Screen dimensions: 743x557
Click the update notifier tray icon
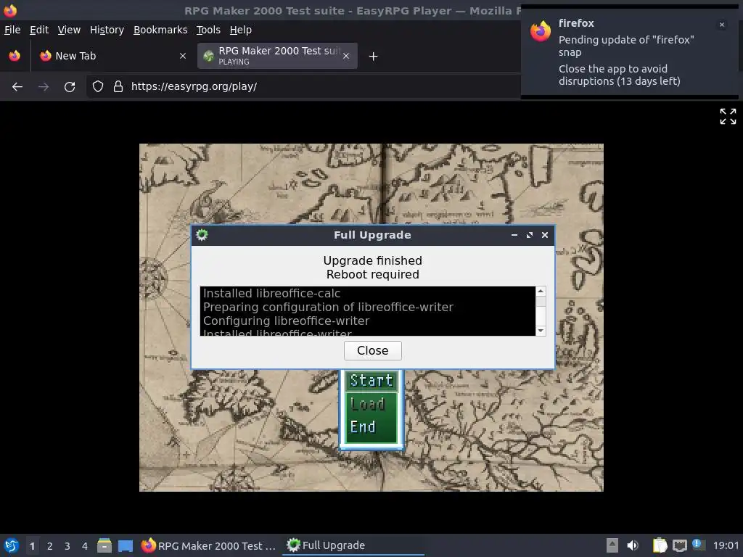698,545
